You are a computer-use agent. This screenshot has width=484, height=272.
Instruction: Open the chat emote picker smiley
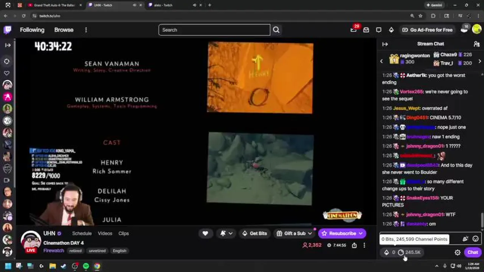coord(475,239)
